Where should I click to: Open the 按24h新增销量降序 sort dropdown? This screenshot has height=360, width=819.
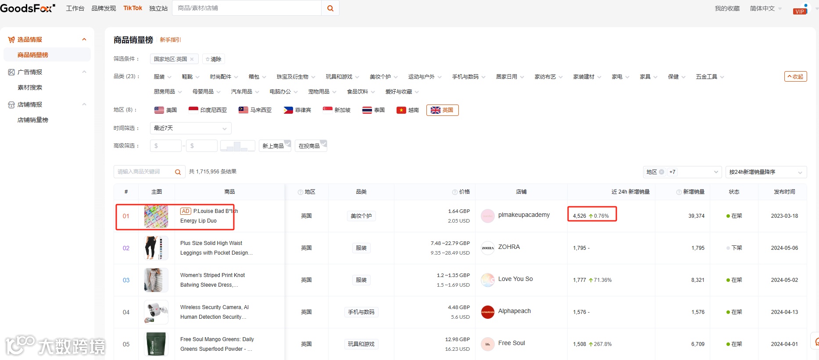click(x=766, y=172)
